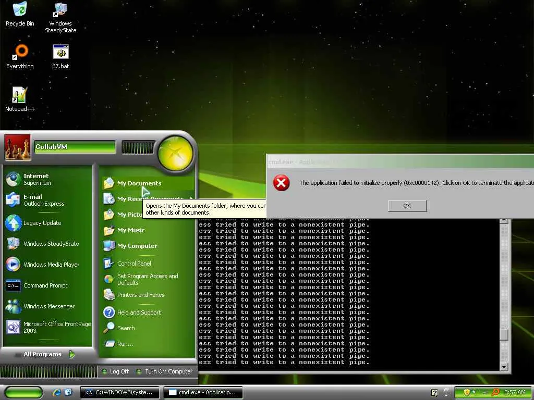Click the cmd.exe error dialog title bar

pos(400,162)
